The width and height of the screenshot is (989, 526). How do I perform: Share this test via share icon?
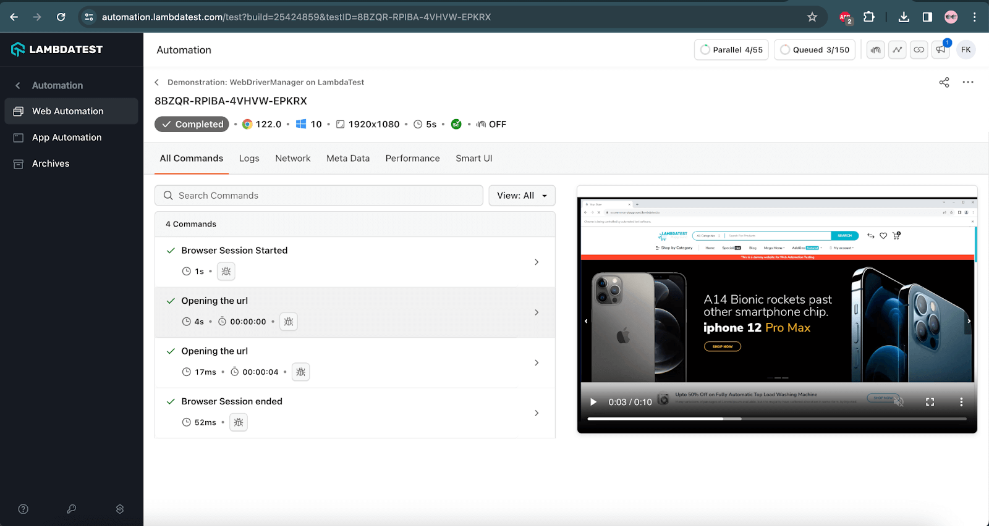(944, 82)
